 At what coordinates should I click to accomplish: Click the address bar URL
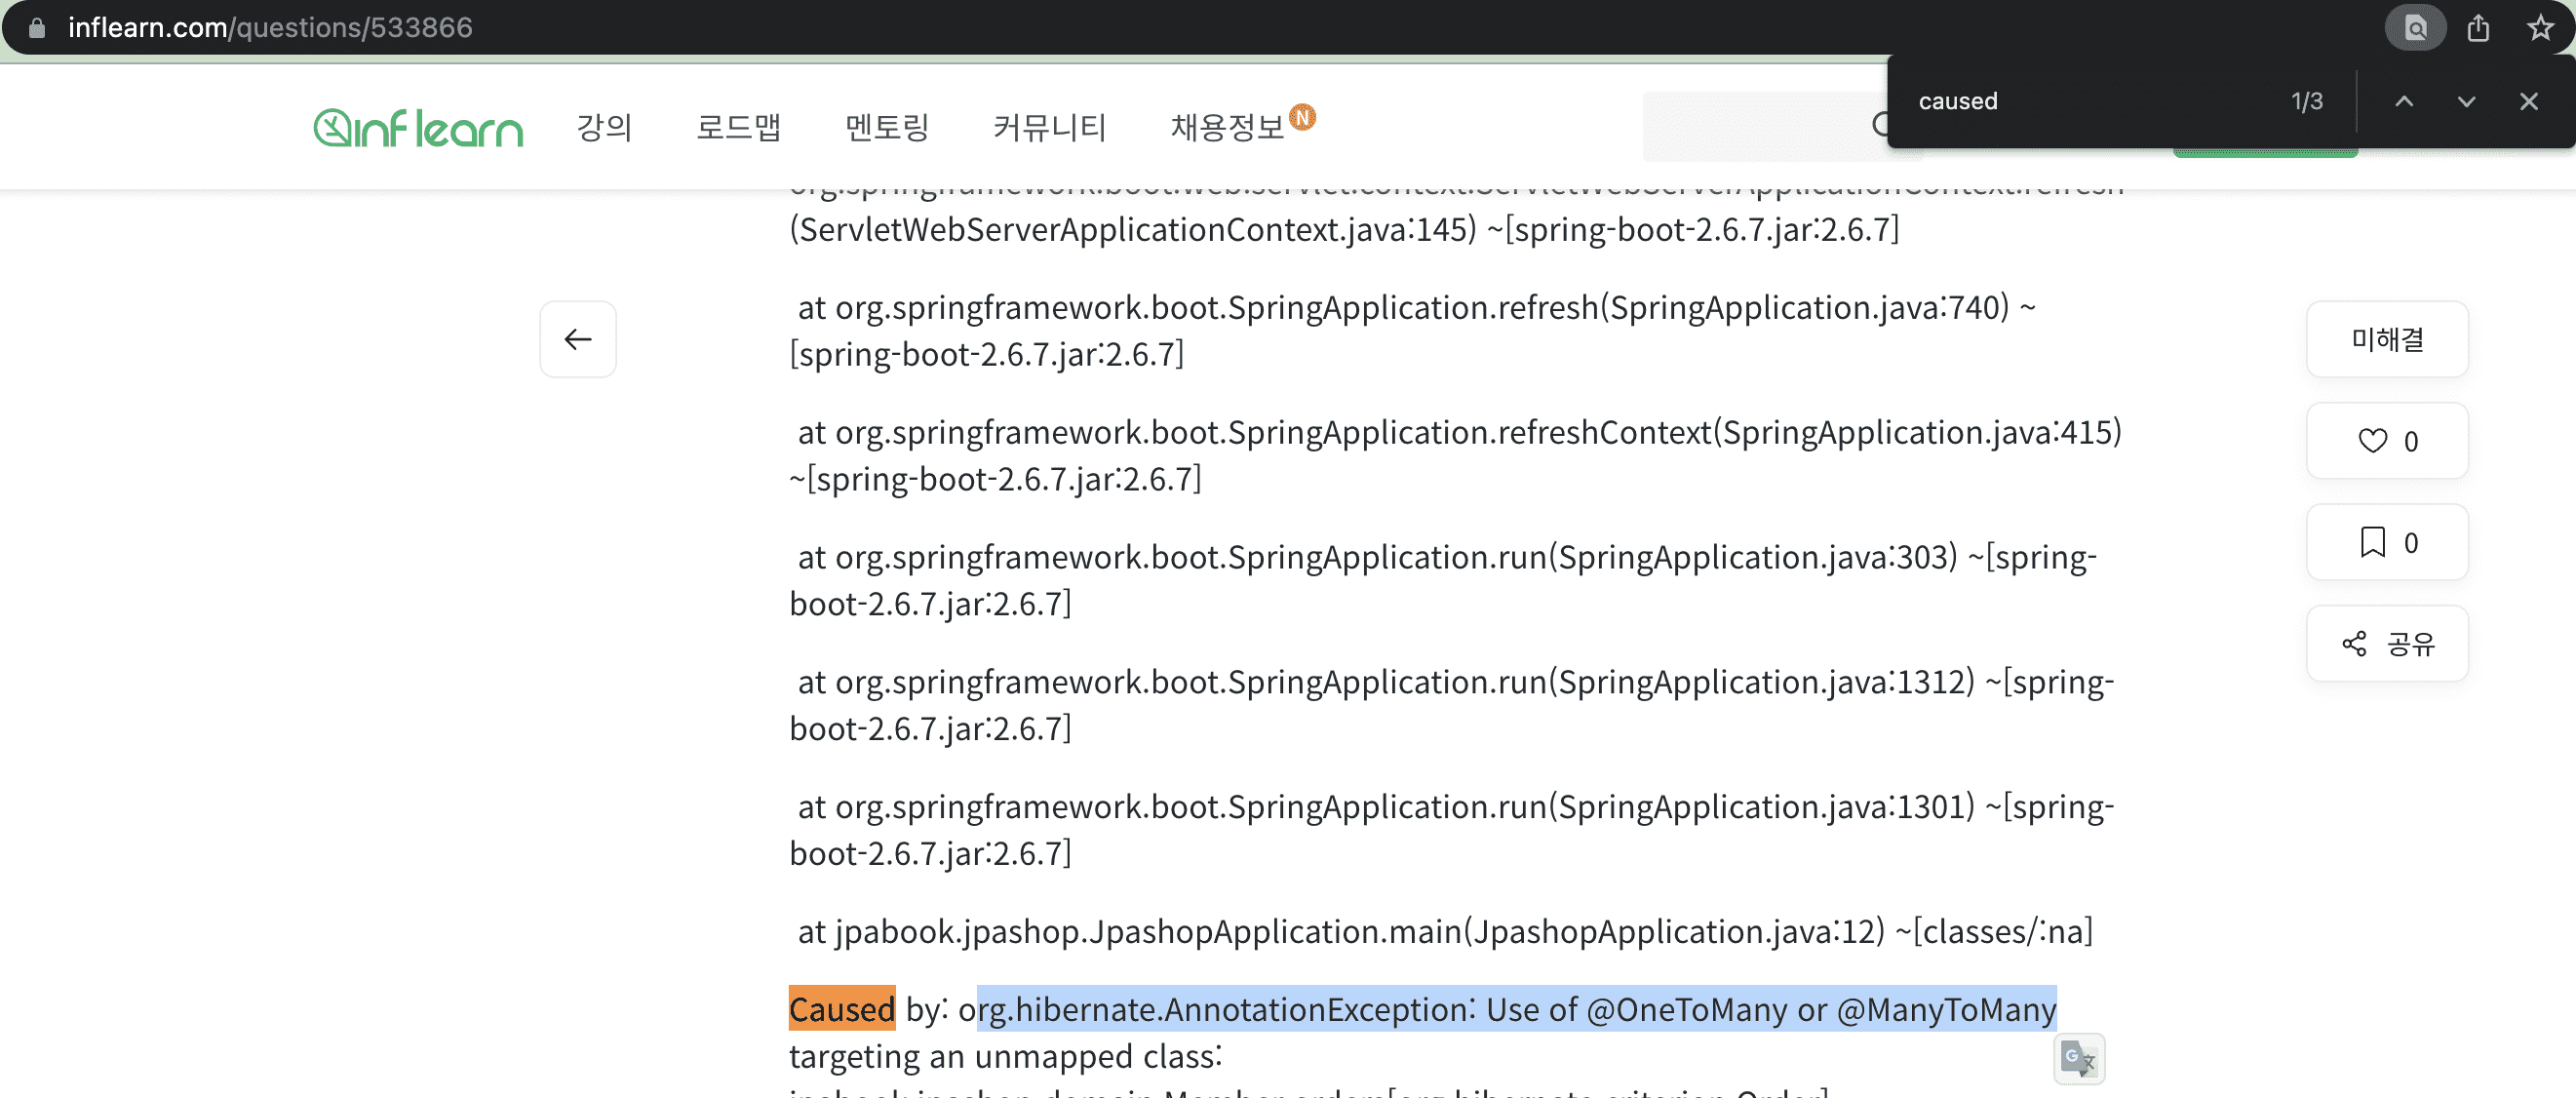point(270,28)
